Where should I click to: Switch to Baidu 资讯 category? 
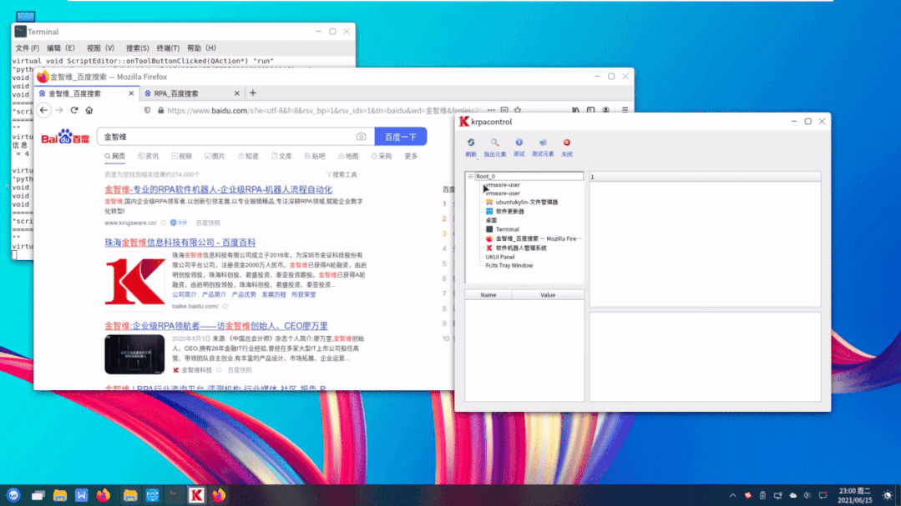click(x=149, y=156)
